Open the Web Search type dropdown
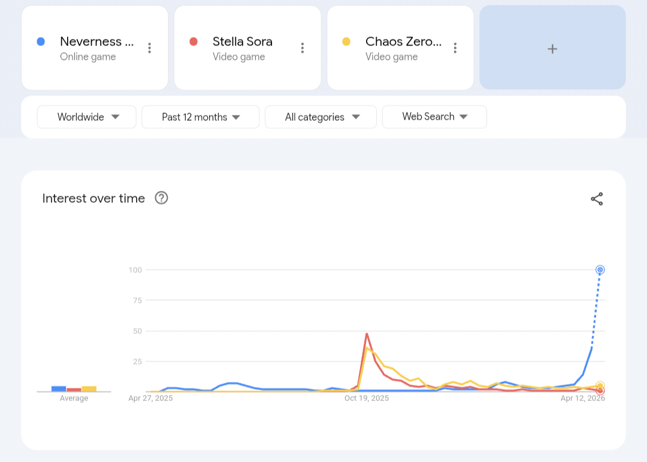 [x=434, y=117]
